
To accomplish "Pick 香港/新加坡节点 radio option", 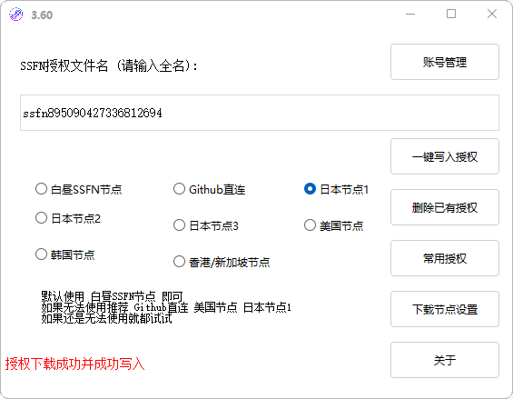I will pyautogui.click(x=222, y=262).
